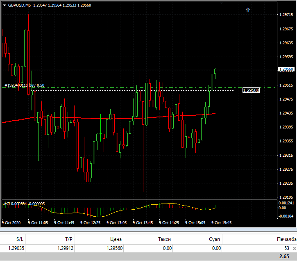Click the GBPUSD,M5 chart title text
The image size is (297, 261).
[x=19, y=5]
